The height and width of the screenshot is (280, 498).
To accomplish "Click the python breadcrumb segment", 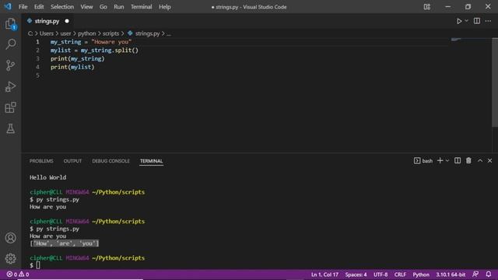I will coord(86,33).
